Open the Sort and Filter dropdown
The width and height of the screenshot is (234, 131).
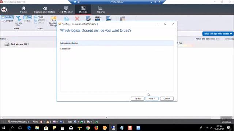coord(19,21)
